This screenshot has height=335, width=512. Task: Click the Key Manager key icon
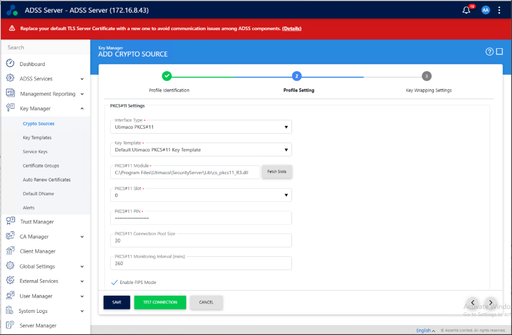[x=10, y=108]
